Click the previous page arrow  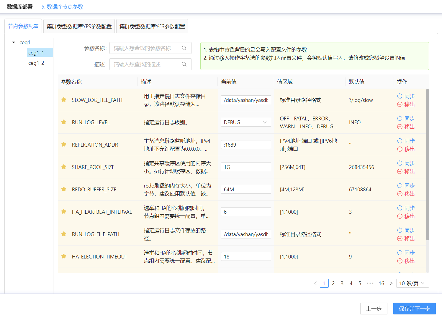tap(315, 283)
